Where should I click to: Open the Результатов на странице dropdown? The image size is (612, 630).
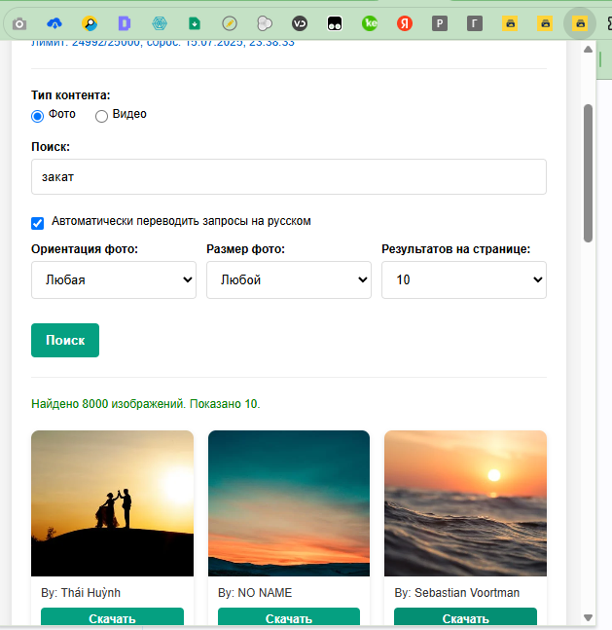(x=464, y=279)
